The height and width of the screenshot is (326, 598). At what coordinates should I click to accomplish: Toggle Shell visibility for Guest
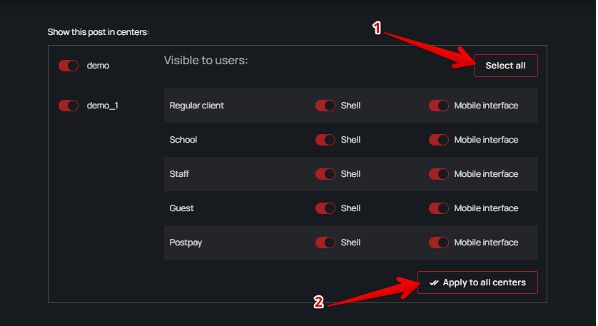[x=325, y=208]
